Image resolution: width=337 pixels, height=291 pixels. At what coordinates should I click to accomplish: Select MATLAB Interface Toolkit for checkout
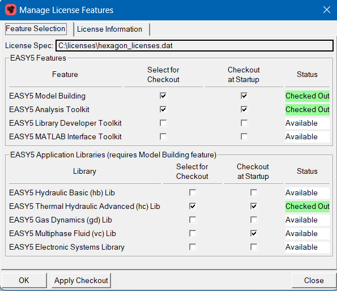point(163,136)
